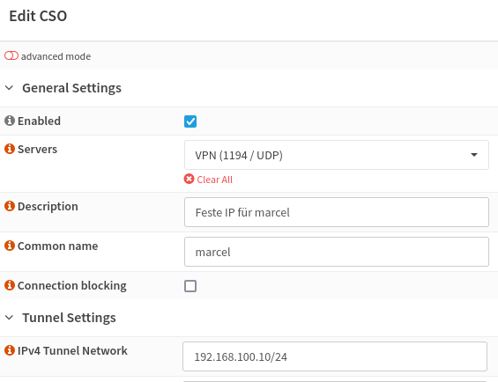Click into the Common name field containing marcel
Image resolution: width=498 pixels, height=382 pixels.
coord(337,252)
